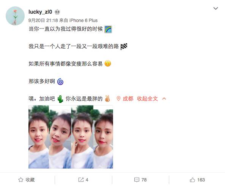This screenshot has width=225, height=186.
Task: Open the last selfie in the photo strip
Action: tap(103, 137)
